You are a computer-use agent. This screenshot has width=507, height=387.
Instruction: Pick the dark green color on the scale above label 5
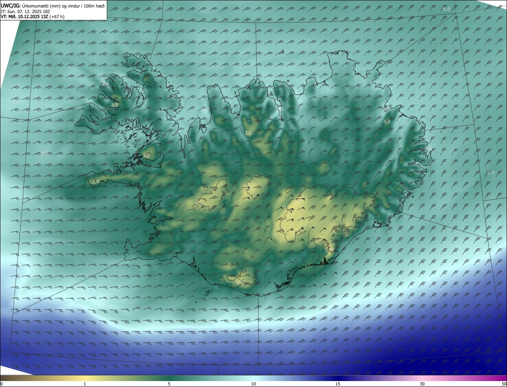click(x=169, y=378)
